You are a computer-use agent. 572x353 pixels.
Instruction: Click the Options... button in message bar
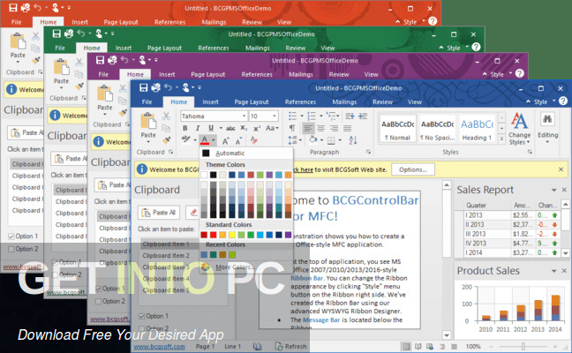(x=413, y=169)
